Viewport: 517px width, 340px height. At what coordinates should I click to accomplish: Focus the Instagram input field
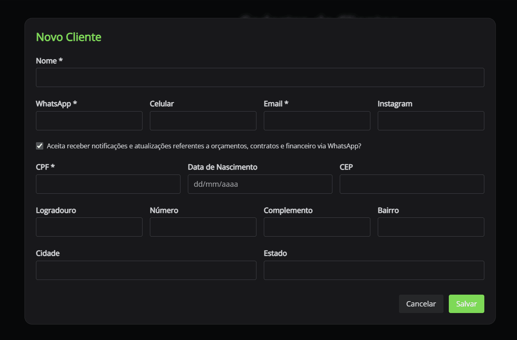point(431,121)
